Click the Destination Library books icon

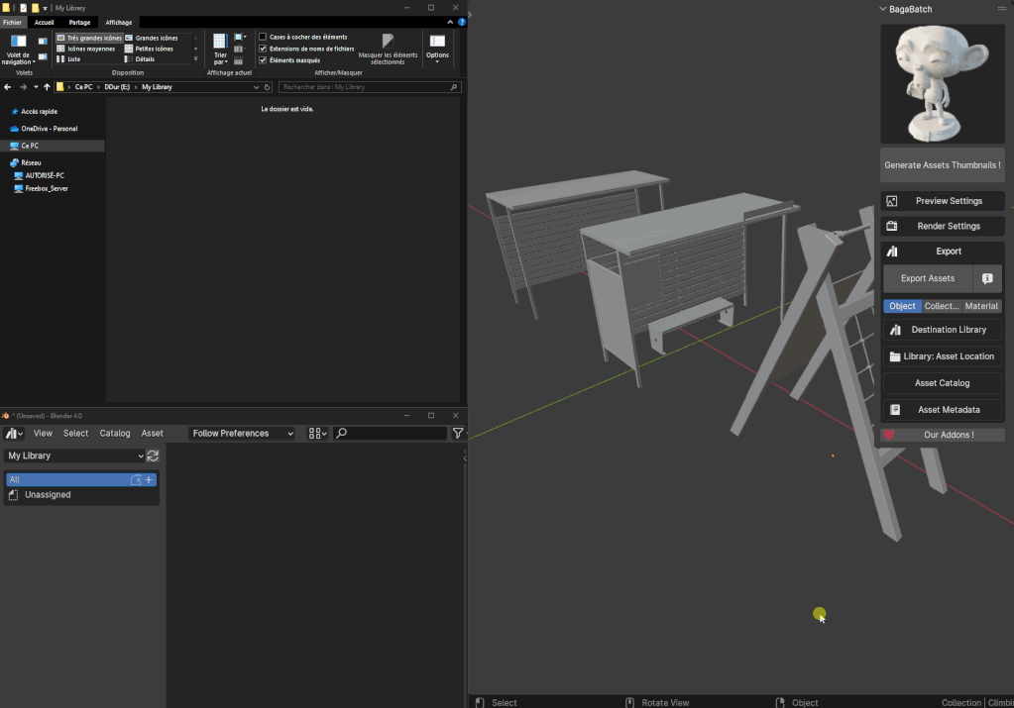[895, 330]
